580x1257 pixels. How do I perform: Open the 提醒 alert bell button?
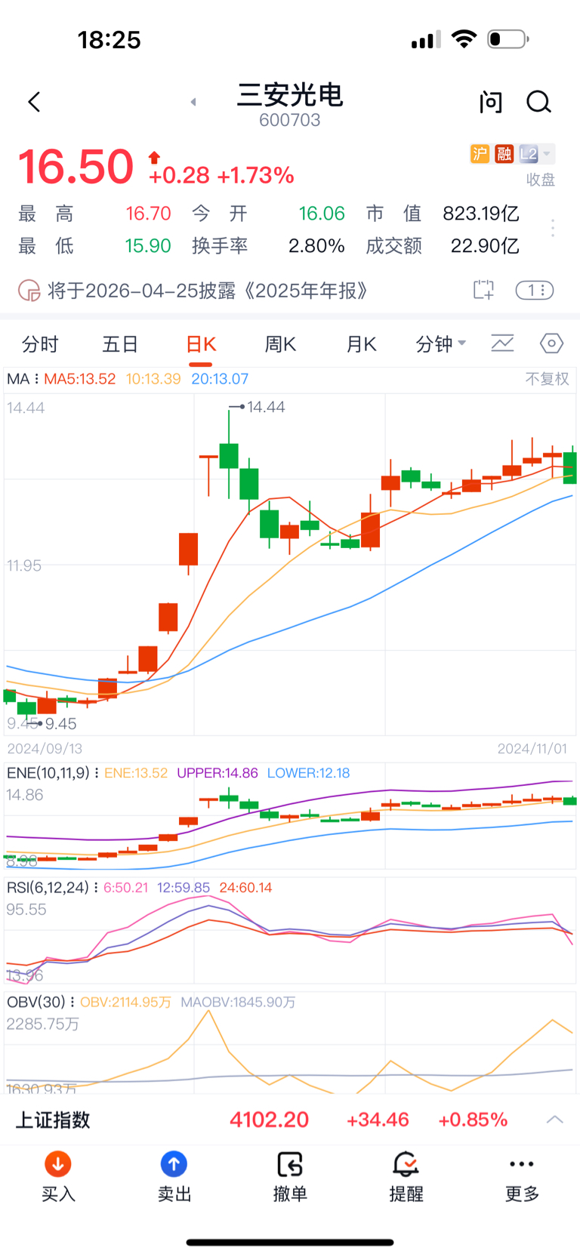pos(406,1176)
